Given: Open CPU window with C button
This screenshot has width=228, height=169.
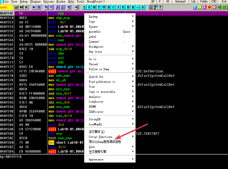Looking at the screenshot, I should pos(114,7).
